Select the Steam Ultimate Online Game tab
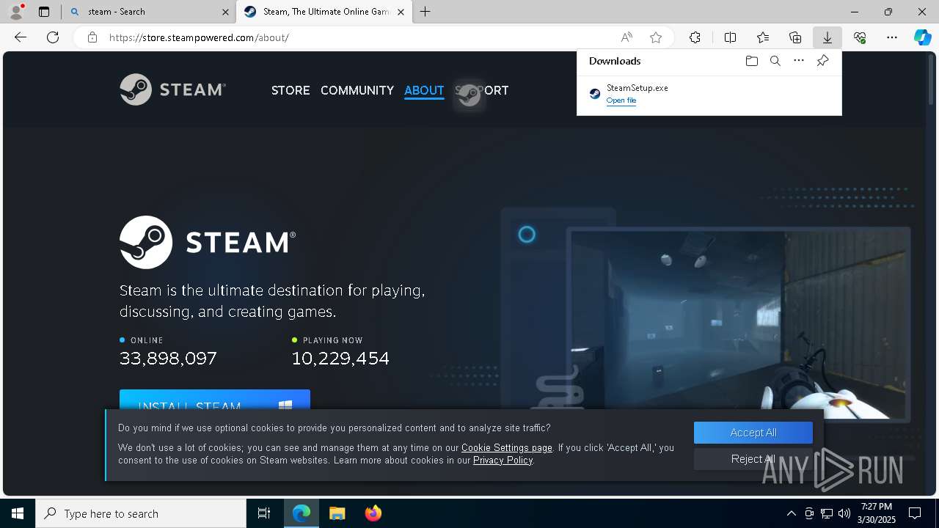Screen dimensions: 939x528 point(324,12)
